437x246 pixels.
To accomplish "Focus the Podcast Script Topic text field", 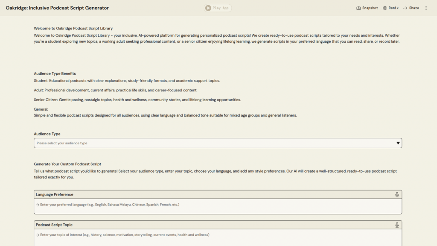I will [218, 237].
